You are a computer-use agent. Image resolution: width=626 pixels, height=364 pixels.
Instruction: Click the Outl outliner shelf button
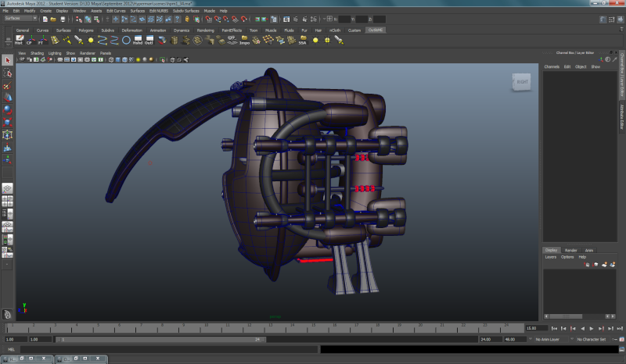(x=149, y=40)
